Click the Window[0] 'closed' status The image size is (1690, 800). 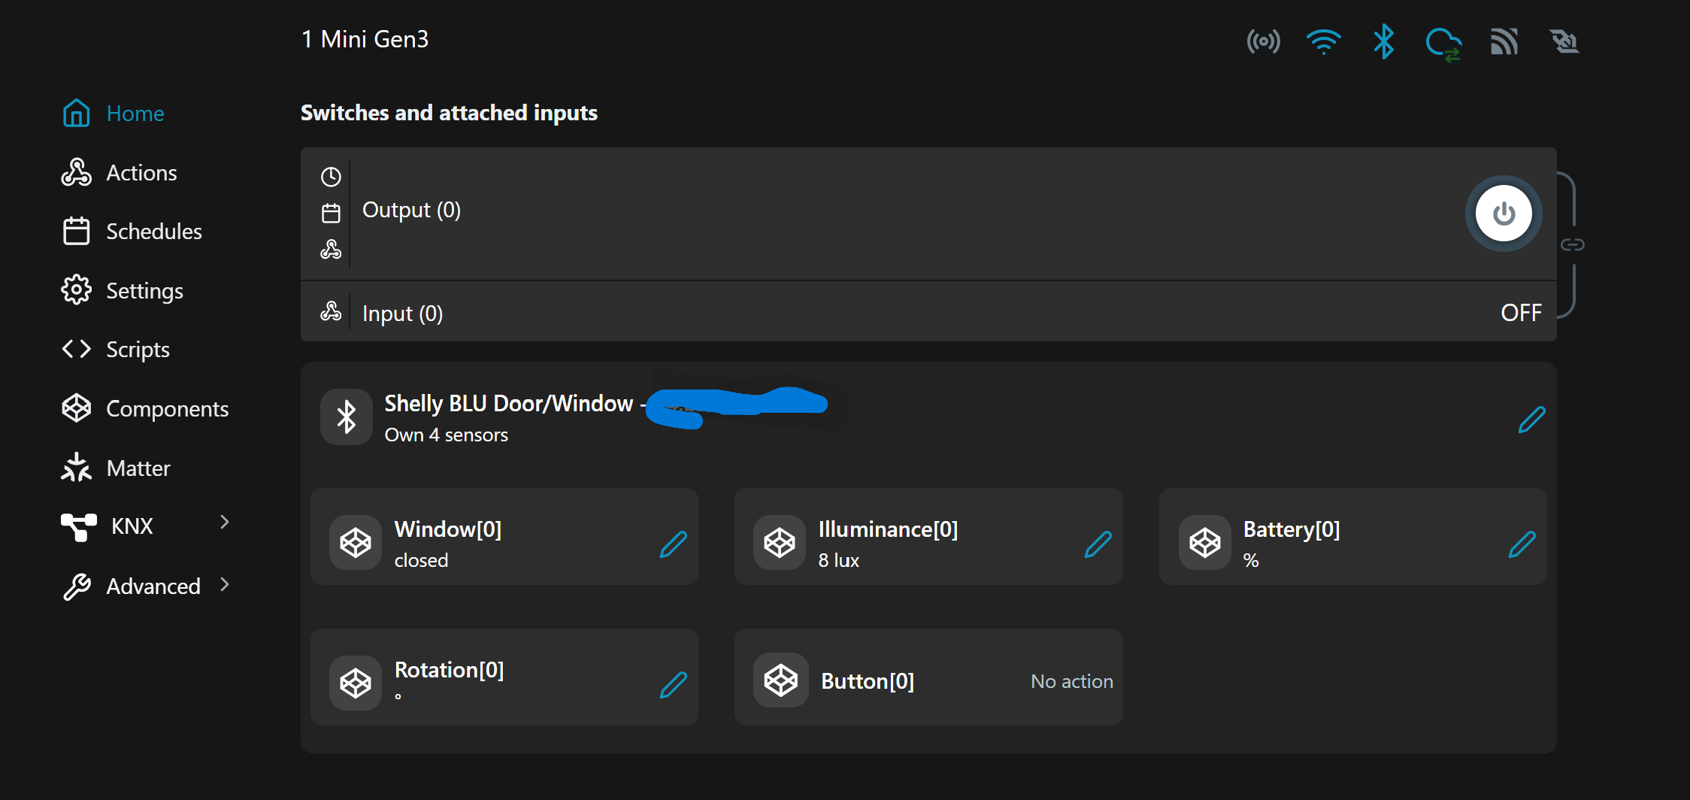click(x=421, y=561)
